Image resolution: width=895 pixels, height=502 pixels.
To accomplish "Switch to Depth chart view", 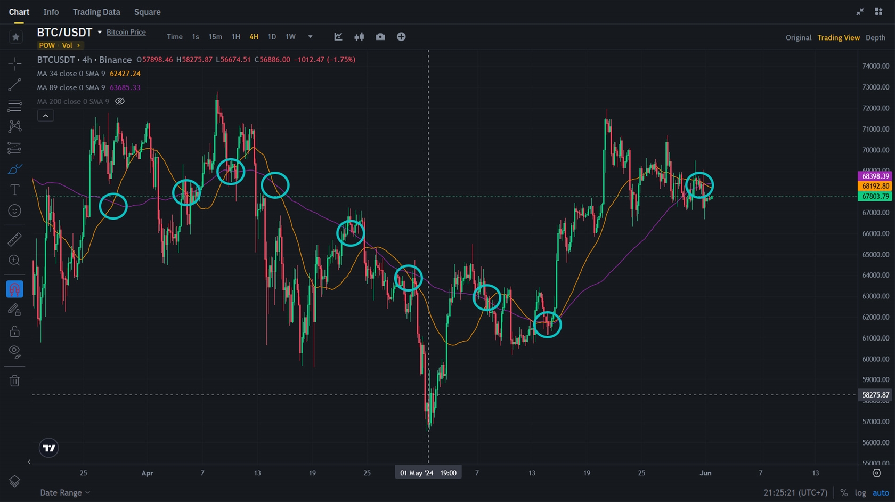I will [x=875, y=37].
